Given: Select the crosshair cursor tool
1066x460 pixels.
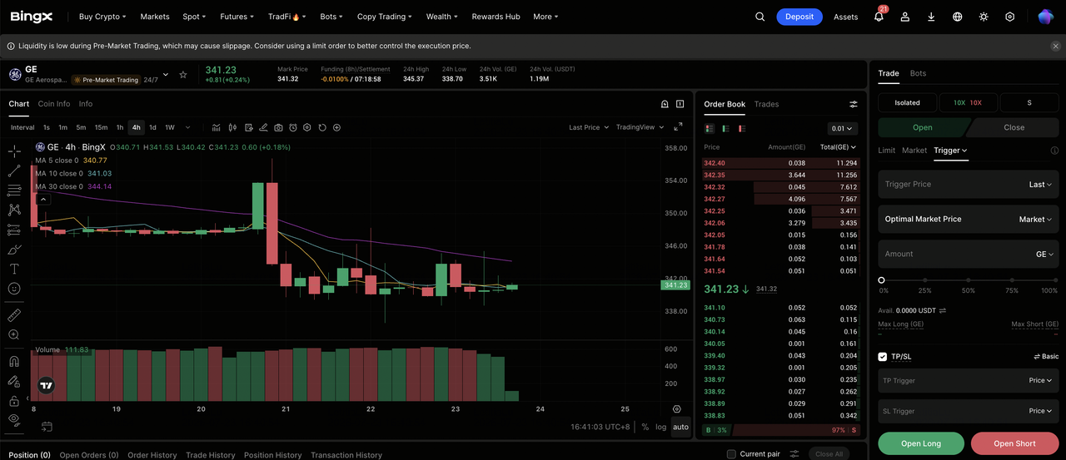Looking at the screenshot, I should click(14, 151).
